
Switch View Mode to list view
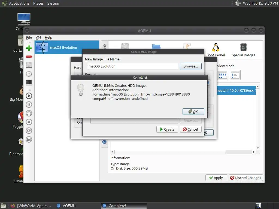[235, 75]
